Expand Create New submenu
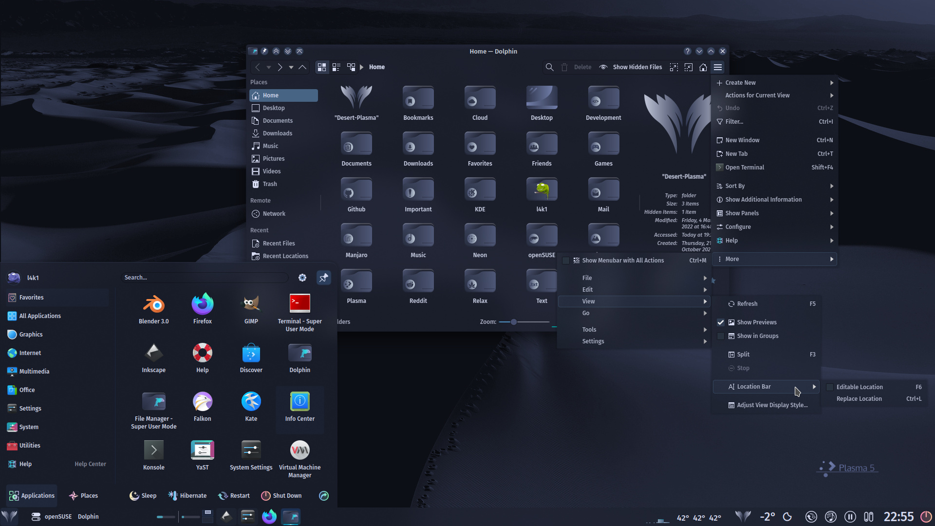Screen dimensions: 935x526 pos(775,83)
